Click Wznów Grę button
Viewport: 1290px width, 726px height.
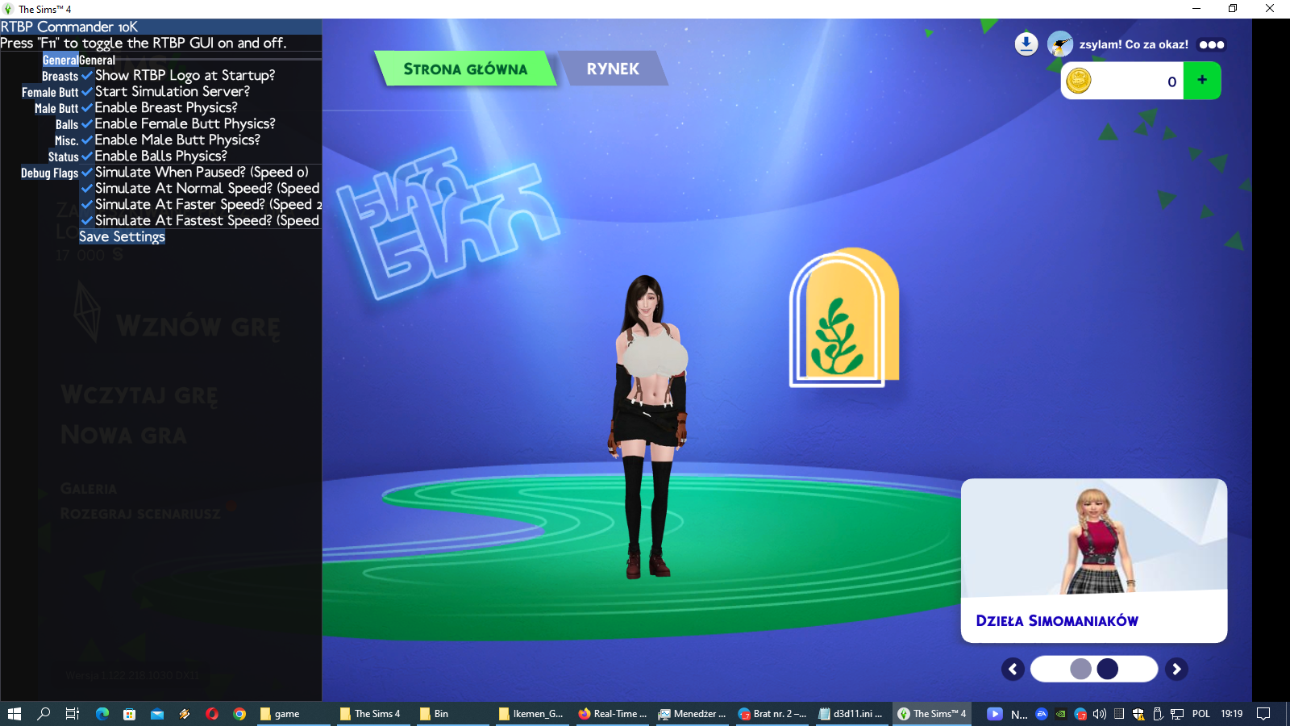point(198,327)
